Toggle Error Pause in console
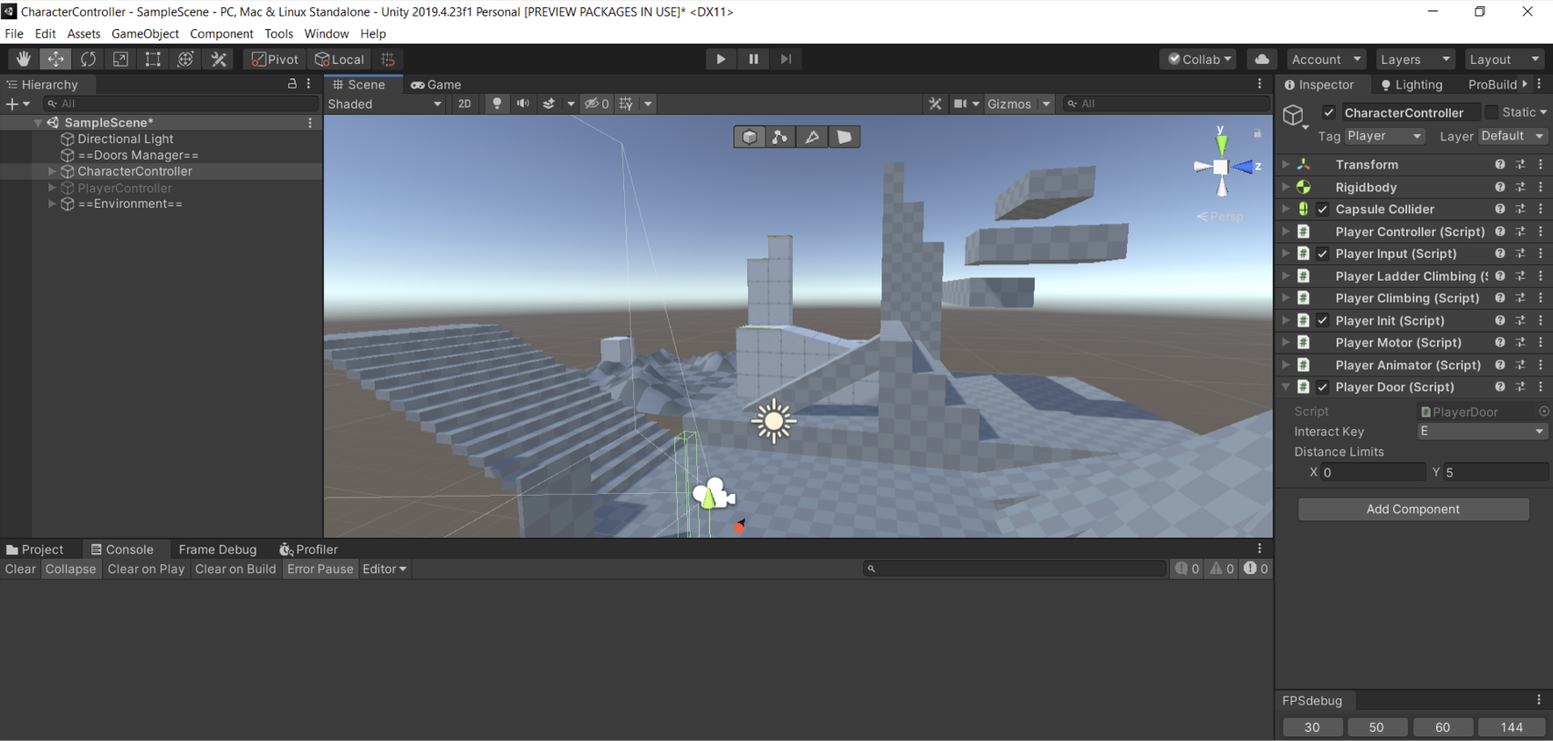Image resolution: width=1553 pixels, height=741 pixels. click(319, 569)
